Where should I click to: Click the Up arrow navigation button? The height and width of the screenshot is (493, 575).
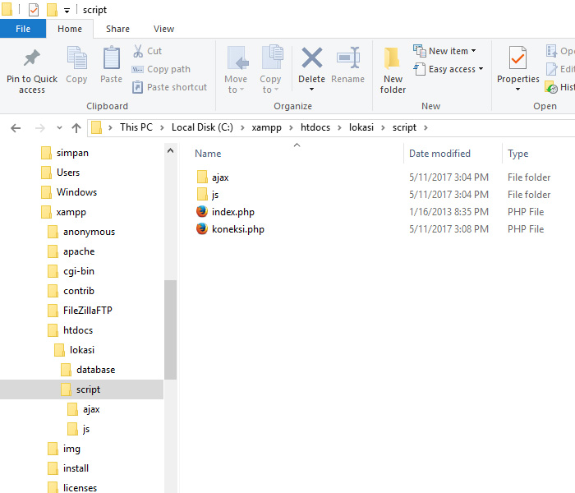click(76, 127)
